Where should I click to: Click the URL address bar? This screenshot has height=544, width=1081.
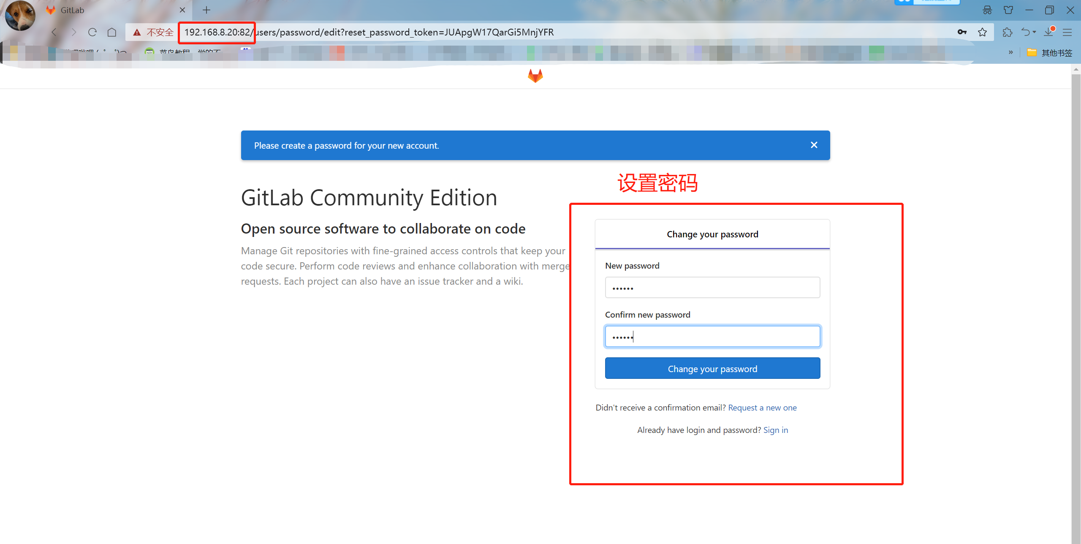[x=560, y=32]
